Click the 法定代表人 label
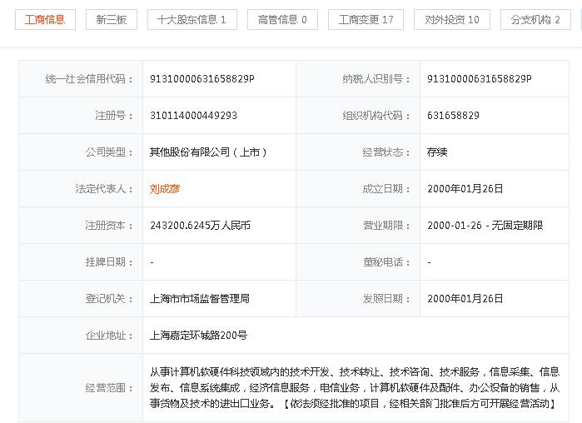Screen dimensions: 582x423 (x=104, y=189)
